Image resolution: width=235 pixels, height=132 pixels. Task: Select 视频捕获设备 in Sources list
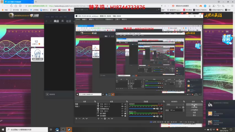pyautogui.click(x=104, y=109)
